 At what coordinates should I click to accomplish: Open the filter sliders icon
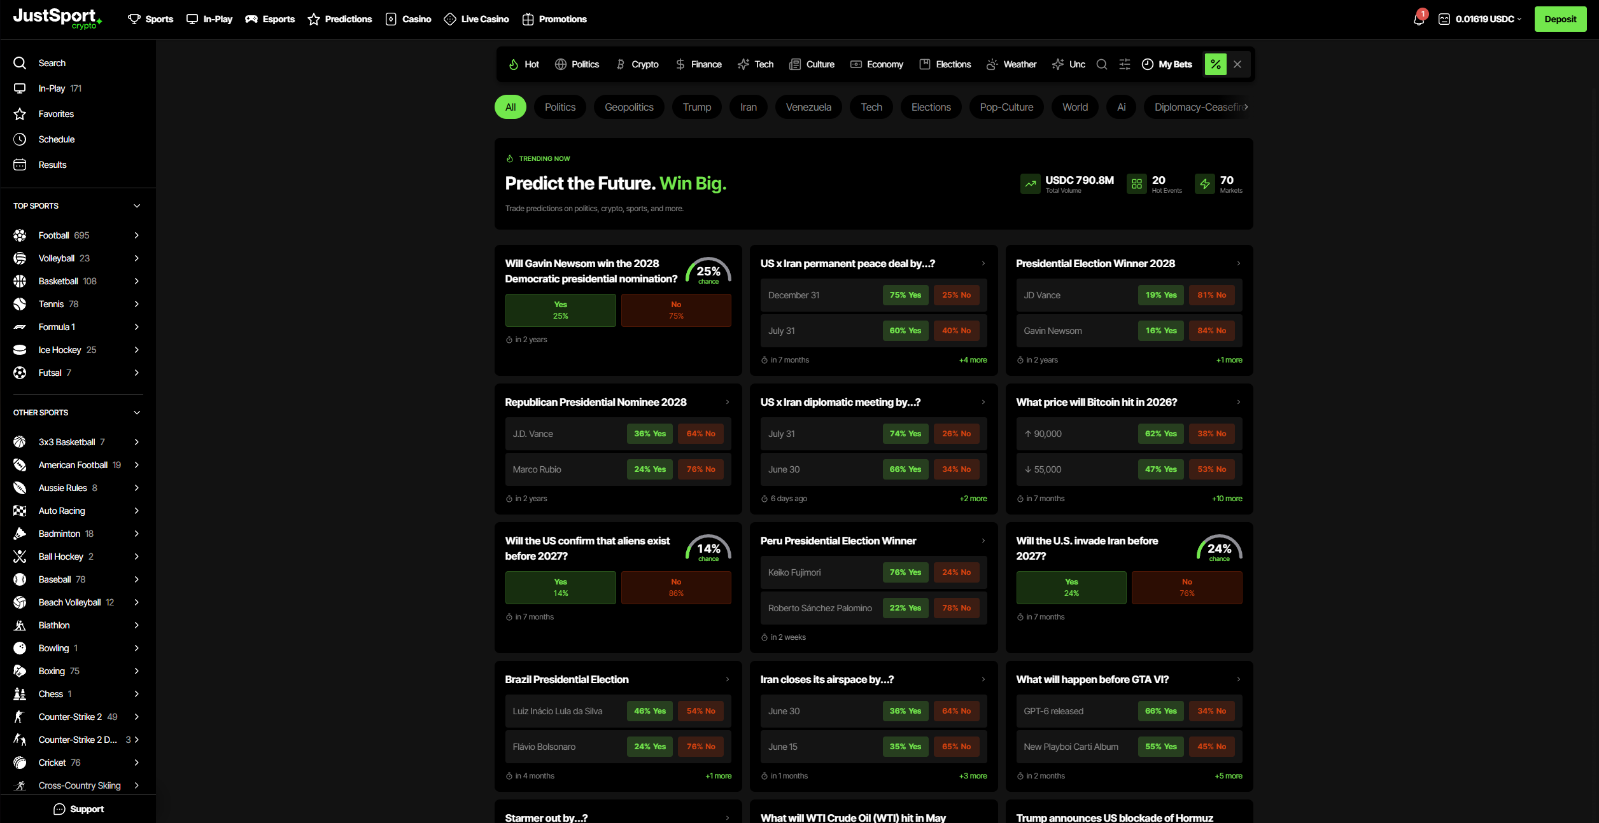1125,64
